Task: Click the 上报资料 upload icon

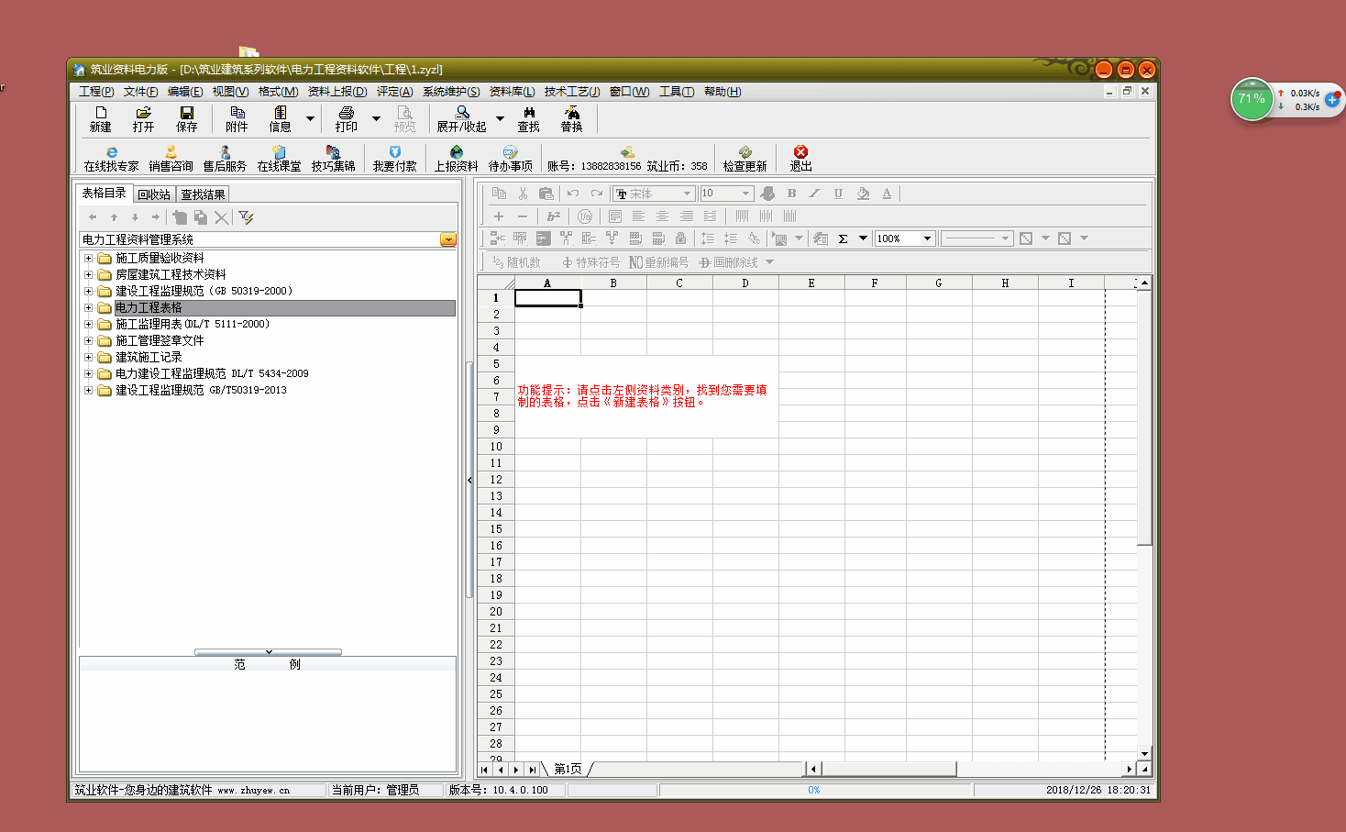Action: pyautogui.click(x=456, y=158)
